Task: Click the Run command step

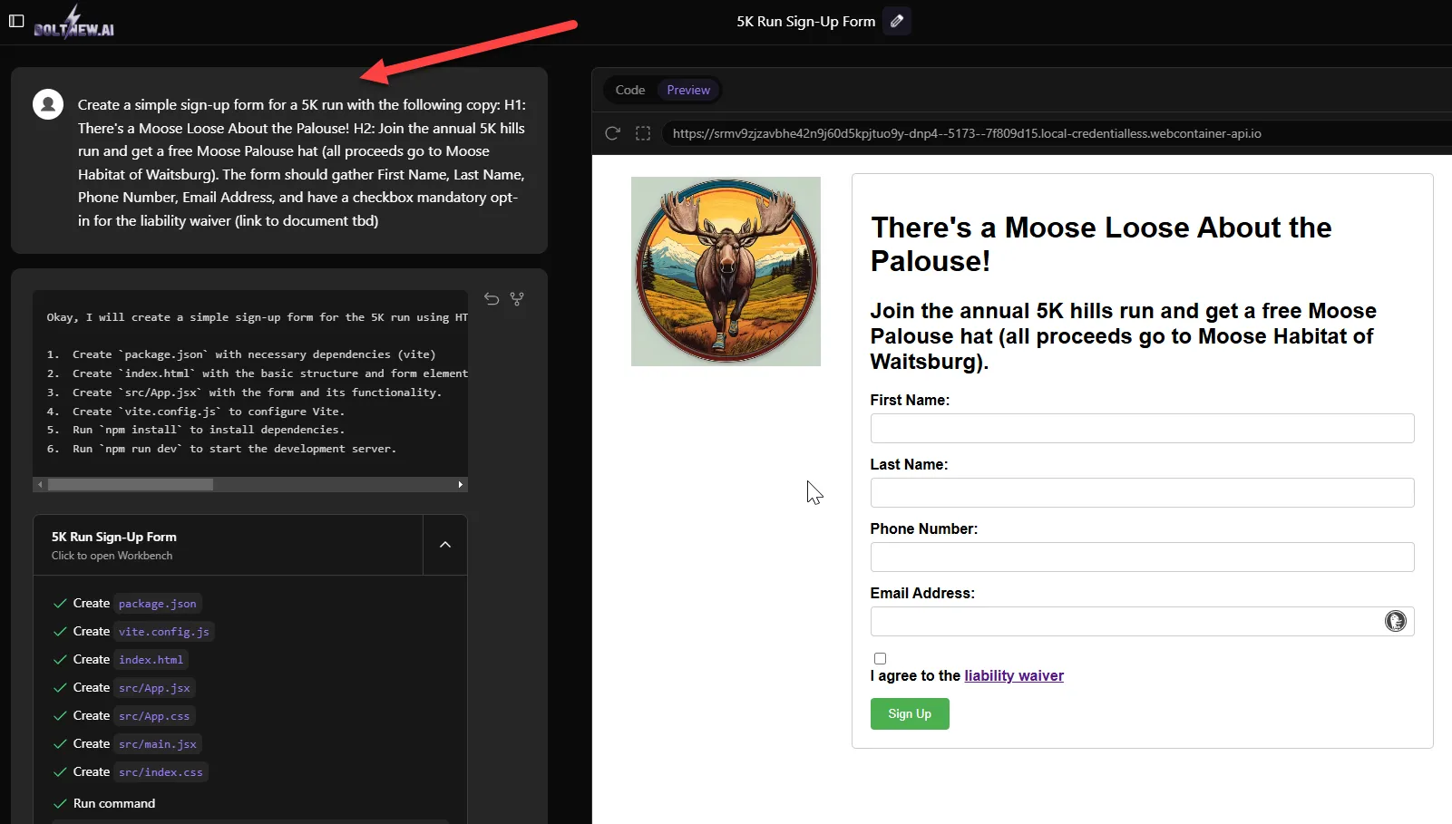Action: (114, 803)
